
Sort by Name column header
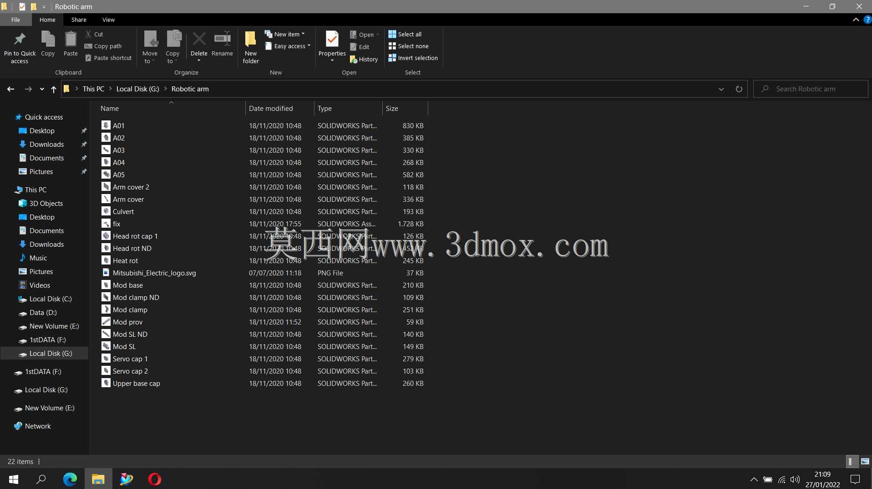point(171,108)
